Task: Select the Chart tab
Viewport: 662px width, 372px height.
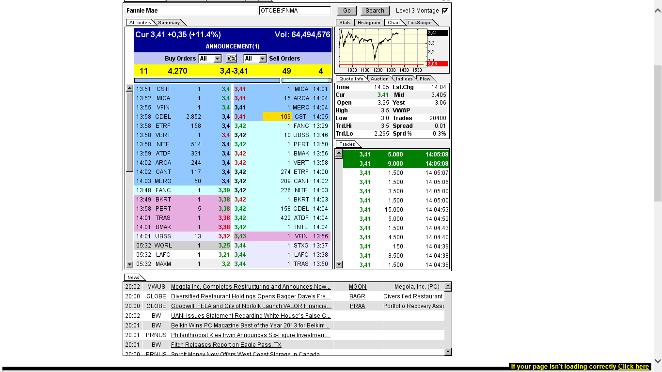Action: coord(394,23)
